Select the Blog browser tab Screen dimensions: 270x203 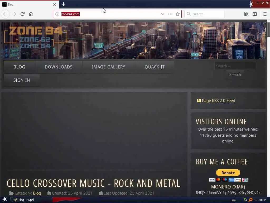point(30,4)
